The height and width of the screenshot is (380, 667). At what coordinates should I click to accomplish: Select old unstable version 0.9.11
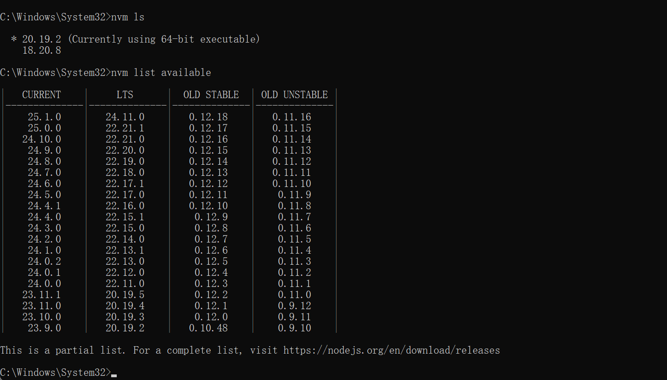[295, 317]
